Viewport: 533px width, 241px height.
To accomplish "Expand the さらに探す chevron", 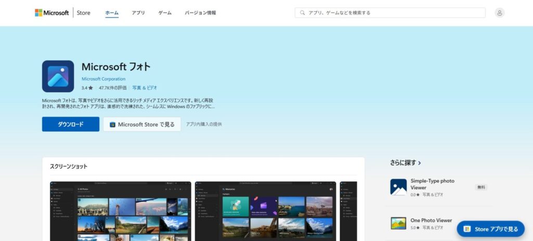I will (x=420, y=163).
